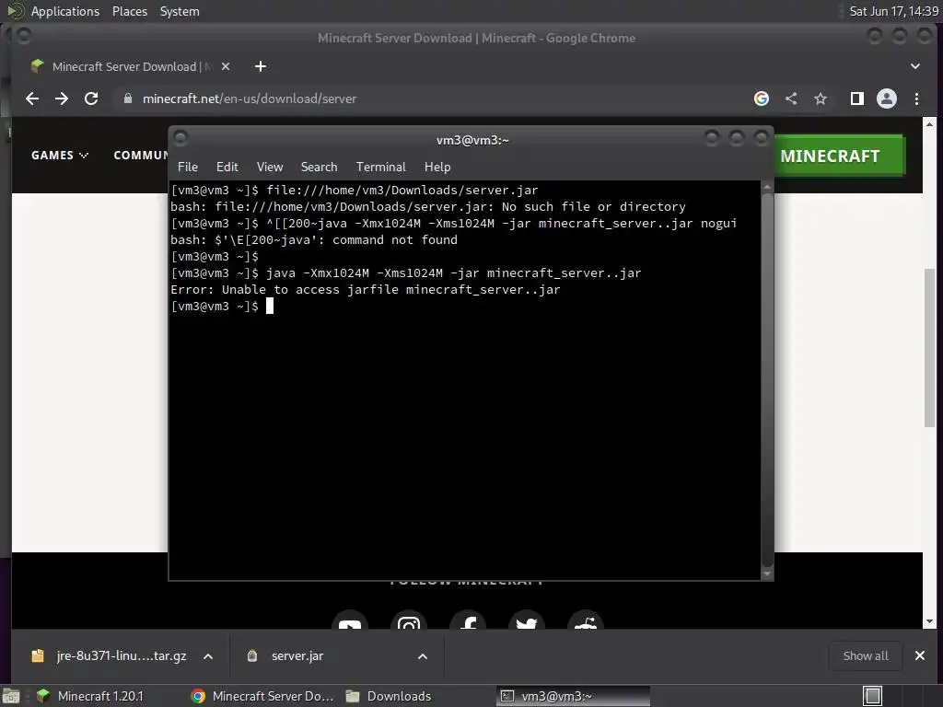Open terminal Edit menu
This screenshot has width=943, height=707.
227,167
